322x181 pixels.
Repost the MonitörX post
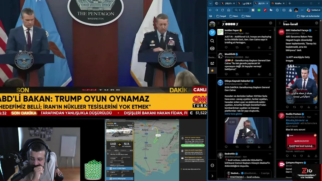(237, 74)
